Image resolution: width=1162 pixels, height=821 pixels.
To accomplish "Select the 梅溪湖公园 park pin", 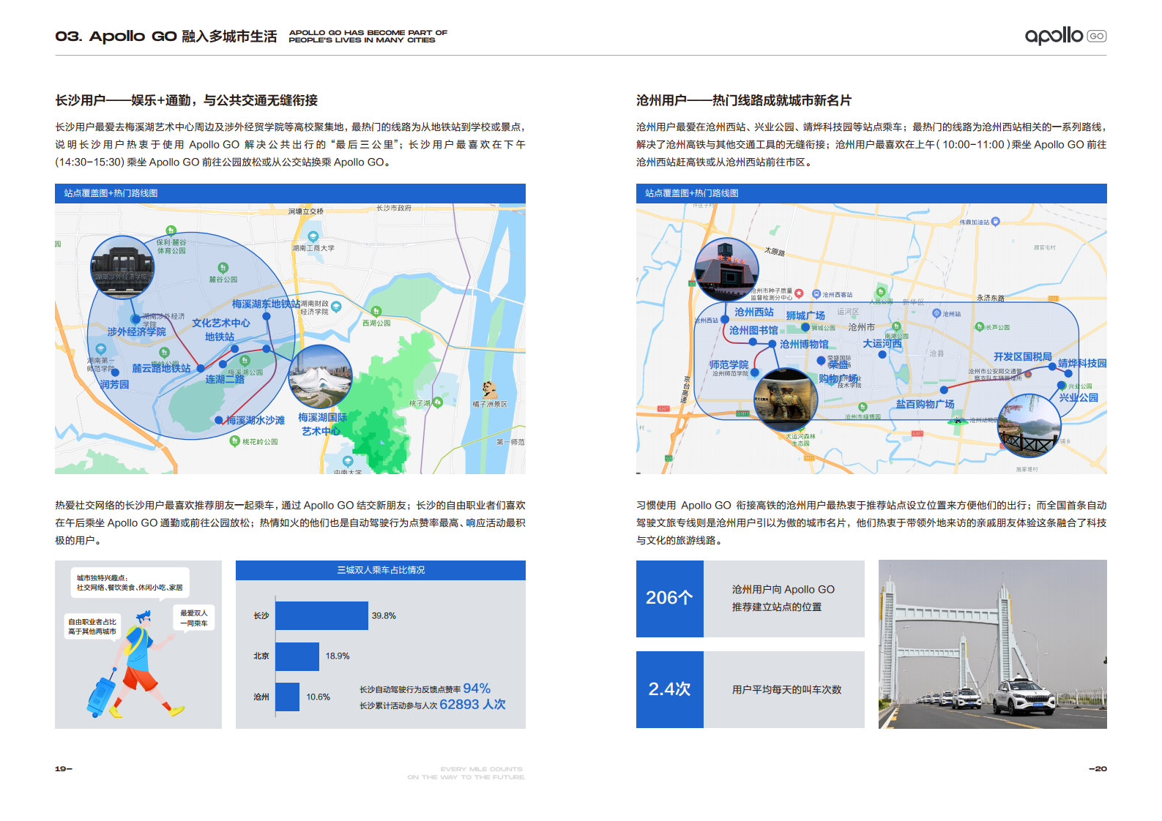I will coord(245,361).
